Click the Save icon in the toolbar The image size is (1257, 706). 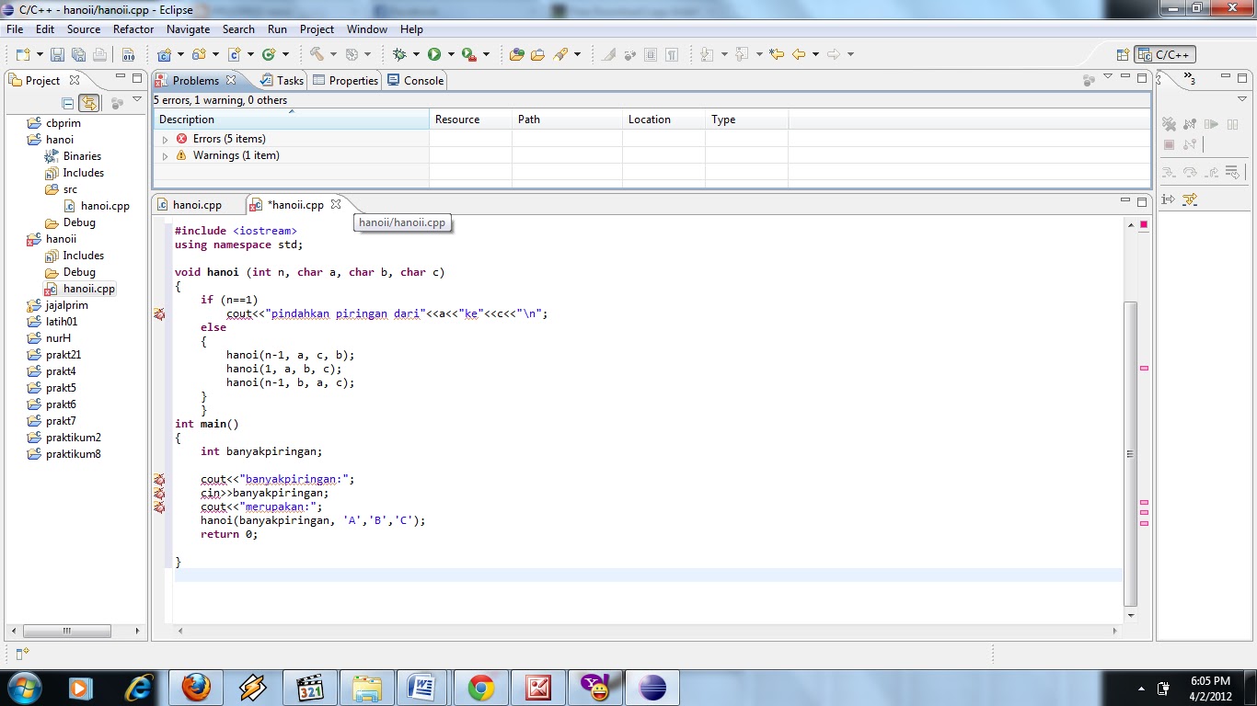pos(56,53)
